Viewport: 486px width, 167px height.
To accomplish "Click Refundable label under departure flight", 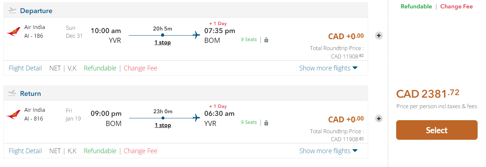I will (100, 68).
